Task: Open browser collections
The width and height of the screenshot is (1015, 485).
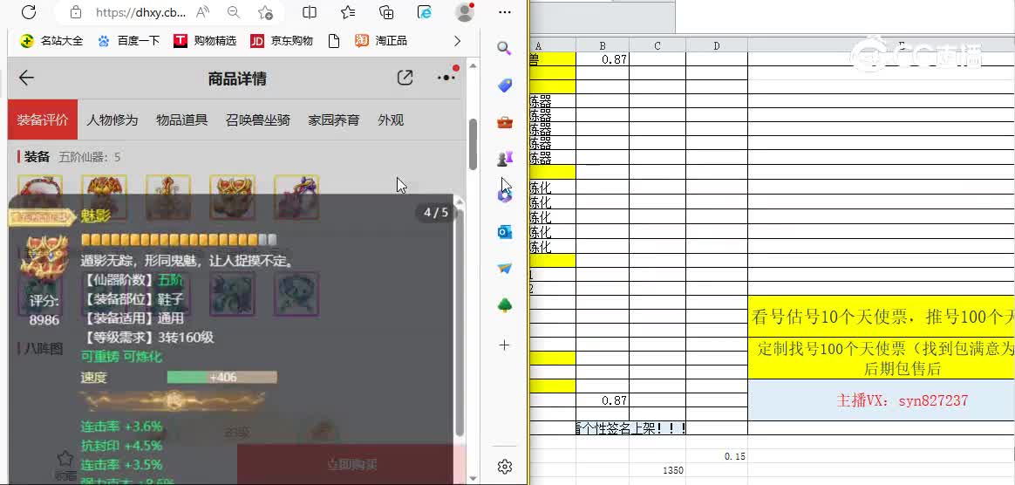Action: tap(385, 12)
